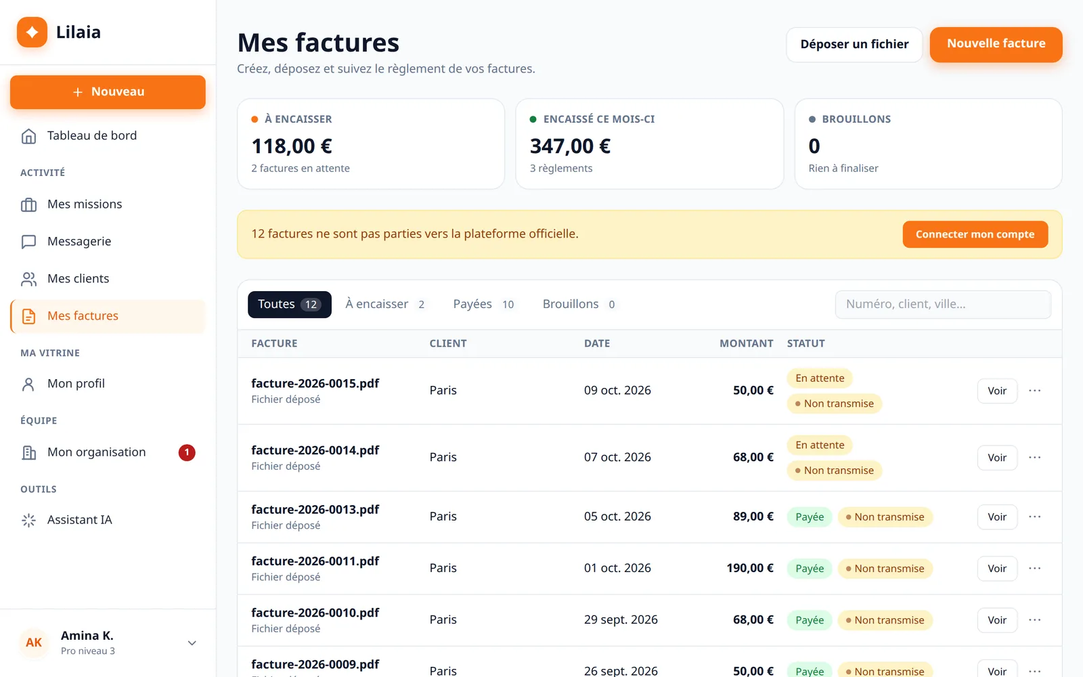The width and height of the screenshot is (1083, 677).
Task: Open the À encaisser 118,00 € summary card
Action: click(371, 144)
